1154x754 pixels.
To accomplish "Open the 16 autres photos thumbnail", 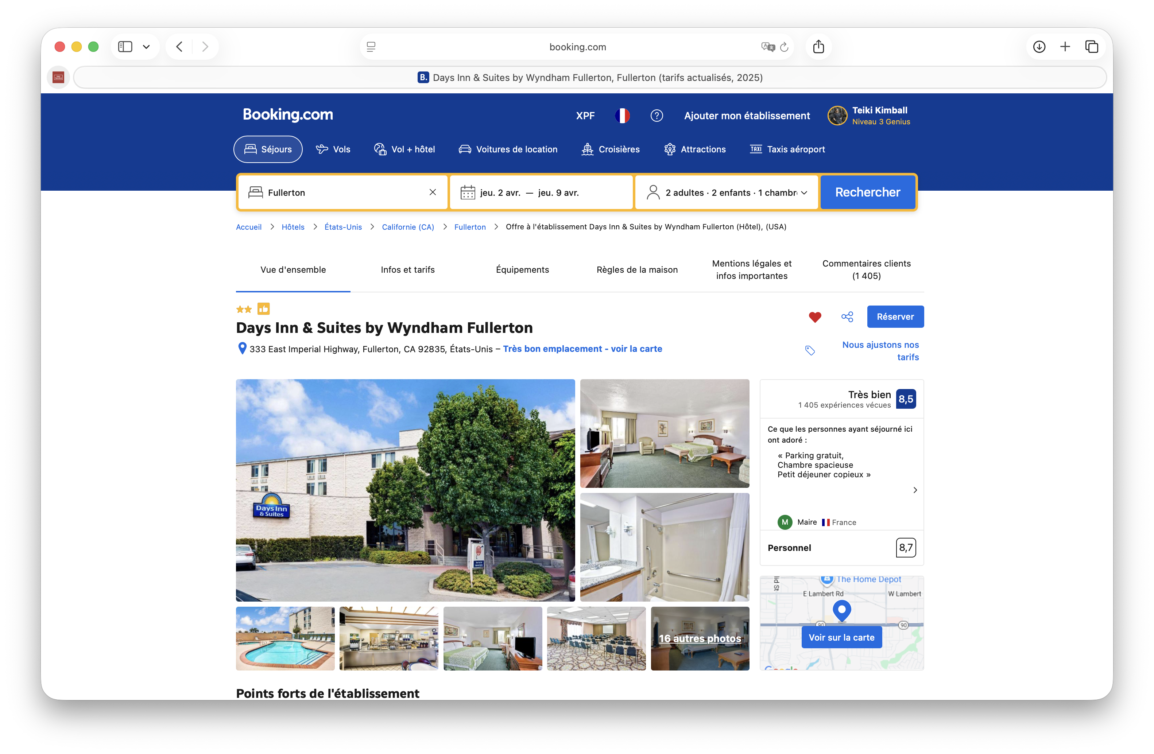I will [700, 638].
